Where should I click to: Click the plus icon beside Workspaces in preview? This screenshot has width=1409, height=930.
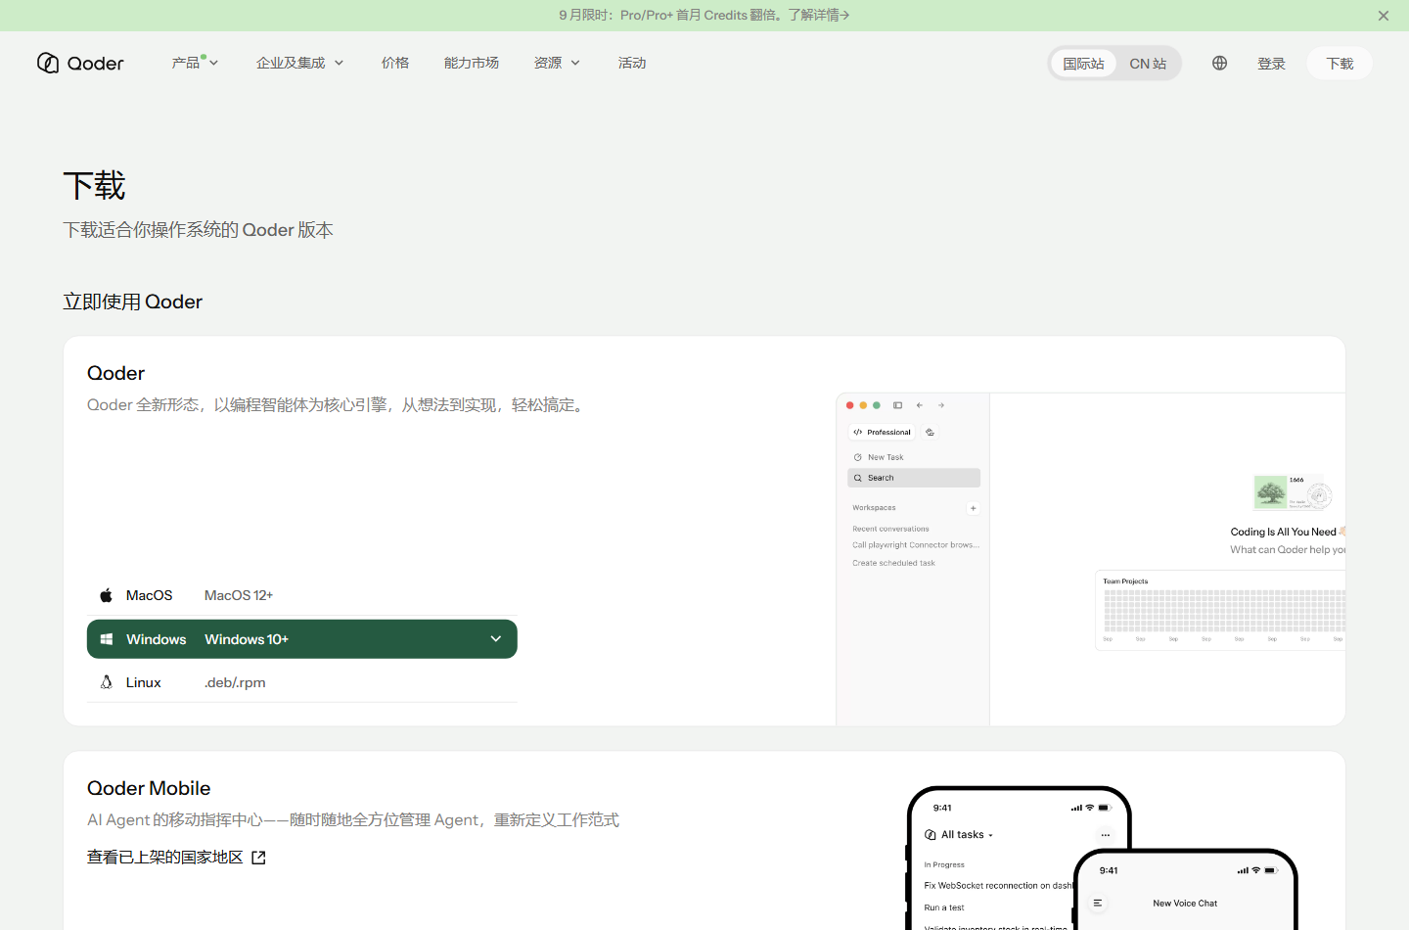coord(974,508)
